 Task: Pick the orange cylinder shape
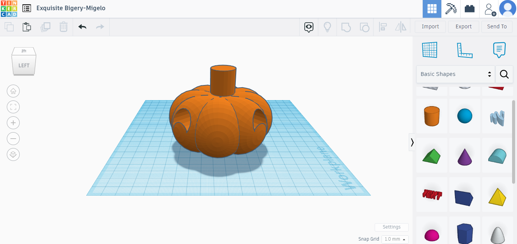point(432,116)
